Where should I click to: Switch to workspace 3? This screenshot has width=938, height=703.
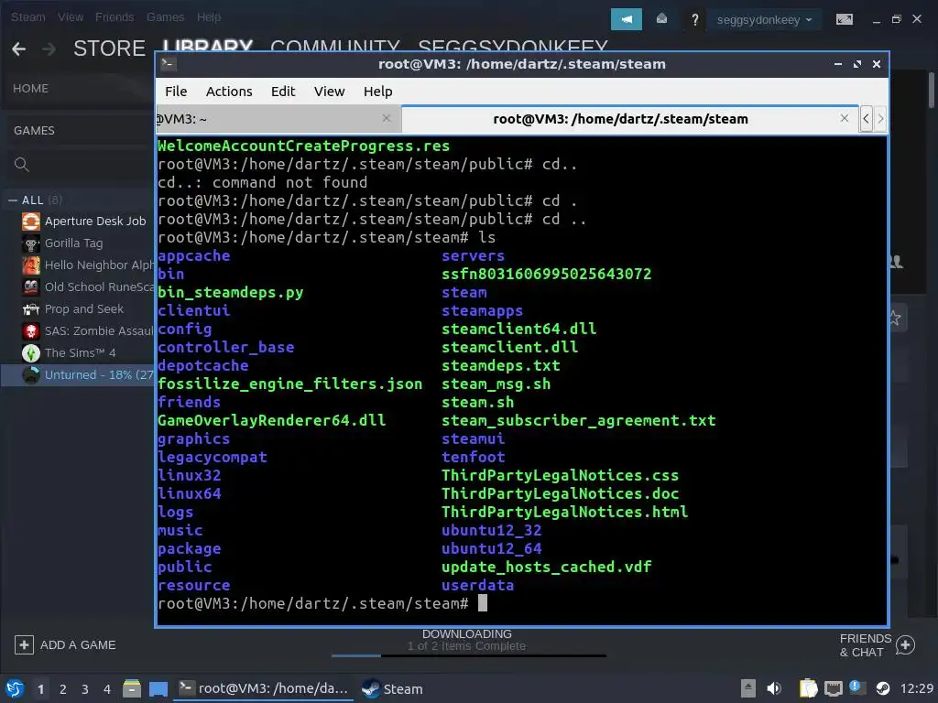click(85, 689)
